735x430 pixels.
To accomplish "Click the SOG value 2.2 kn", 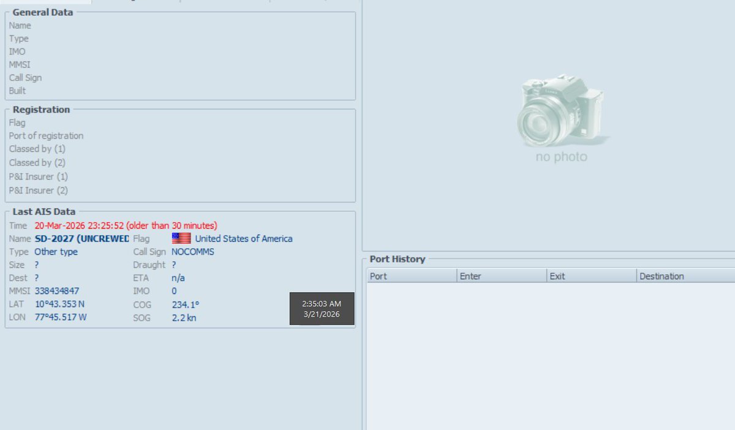I will tap(184, 318).
